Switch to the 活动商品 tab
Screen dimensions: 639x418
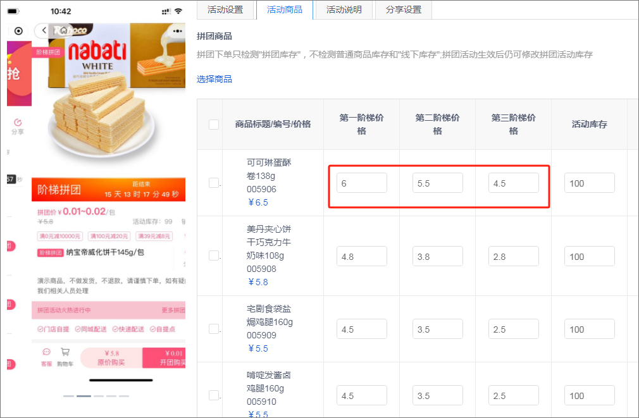coord(285,9)
